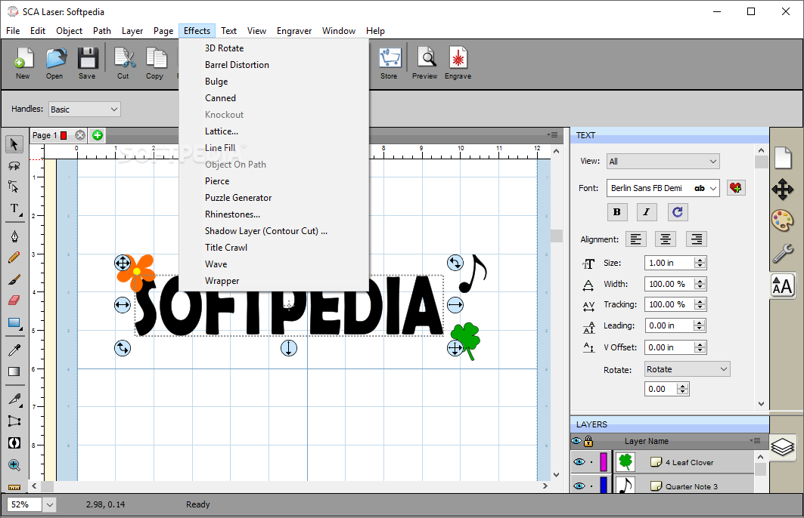Select the Zoom magnifier tool
This screenshot has width=804, height=518.
[x=14, y=465]
